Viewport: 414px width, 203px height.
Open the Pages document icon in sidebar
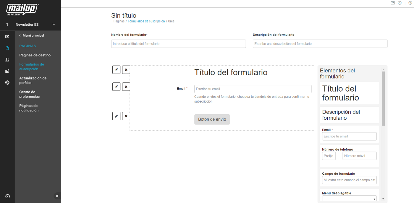[x=7, y=48]
